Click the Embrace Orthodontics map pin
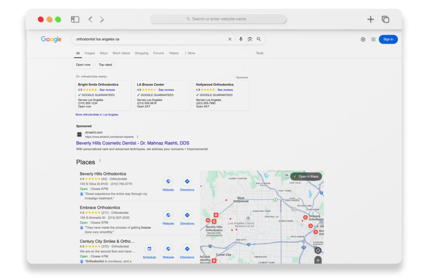The height and width of the screenshot is (278, 431). pos(306,217)
